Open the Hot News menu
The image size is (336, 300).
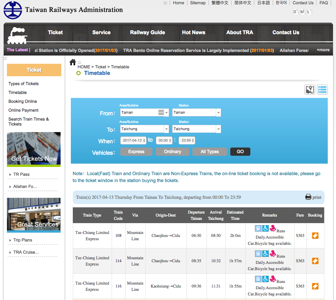coord(193,33)
